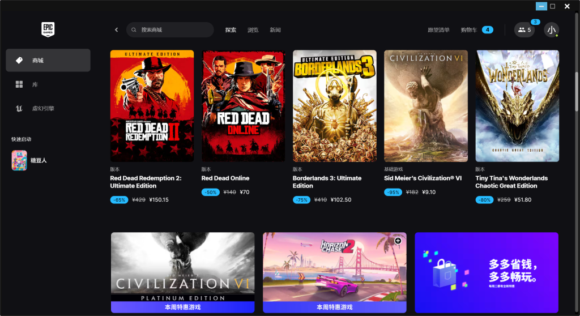Screen dimensions: 580x316
Task: Click the ¥429 original price
Action: click(x=139, y=199)
